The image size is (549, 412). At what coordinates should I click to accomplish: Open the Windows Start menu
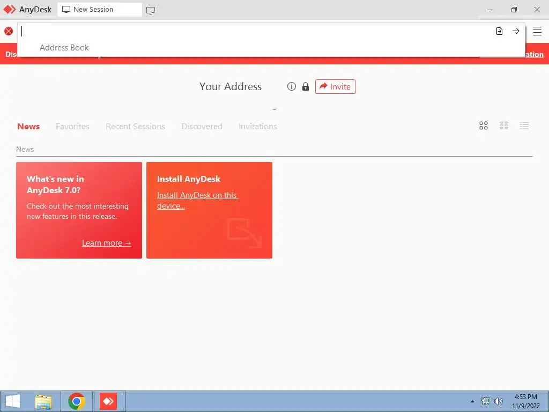tap(13, 401)
